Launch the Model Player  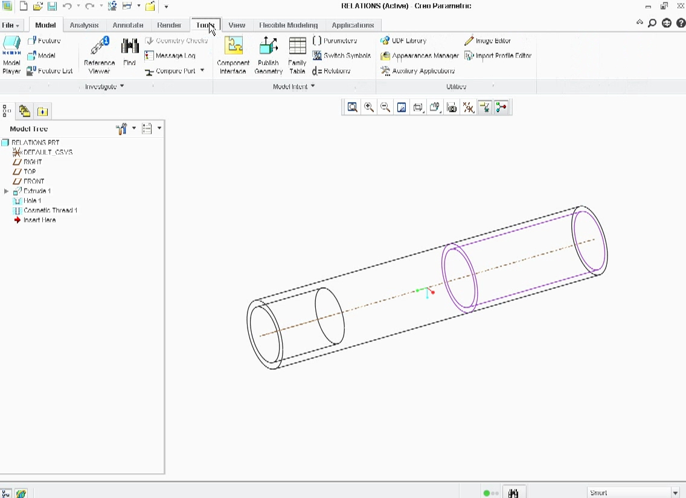(x=11, y=55)
